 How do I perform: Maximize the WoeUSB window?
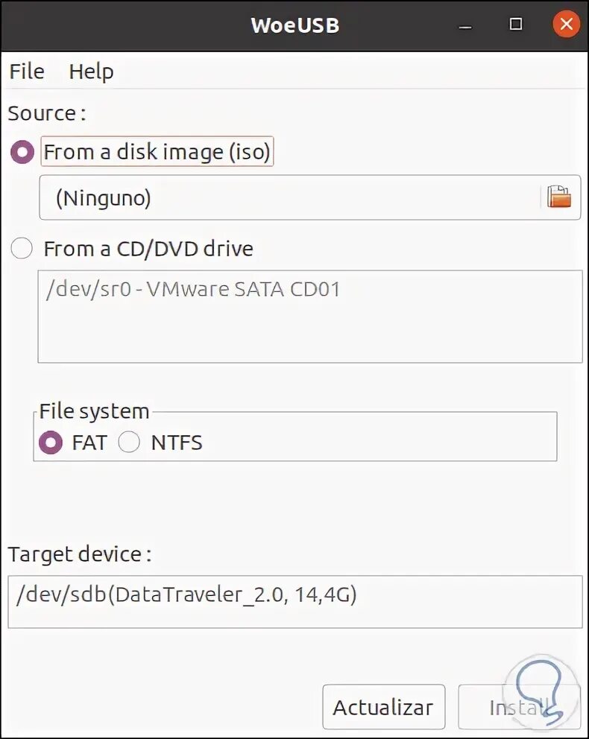click(x=516, y=25)
